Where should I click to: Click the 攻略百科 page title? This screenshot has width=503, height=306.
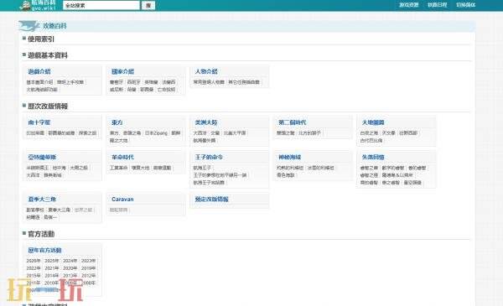click(x=54, y=26)
